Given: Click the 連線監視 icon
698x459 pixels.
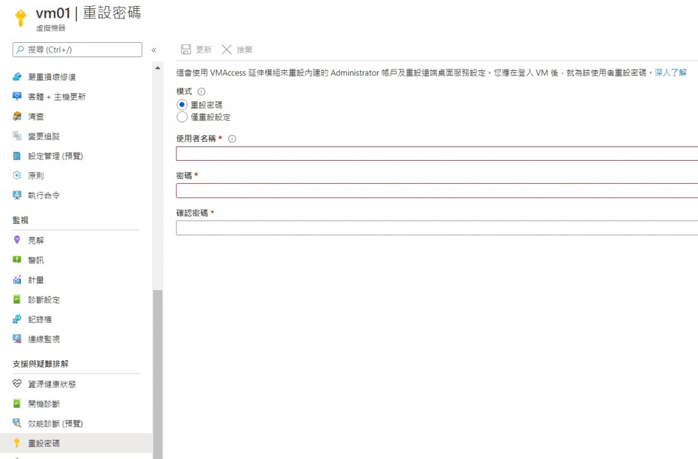Looking at the screenshot, I should tap(17, 339).
